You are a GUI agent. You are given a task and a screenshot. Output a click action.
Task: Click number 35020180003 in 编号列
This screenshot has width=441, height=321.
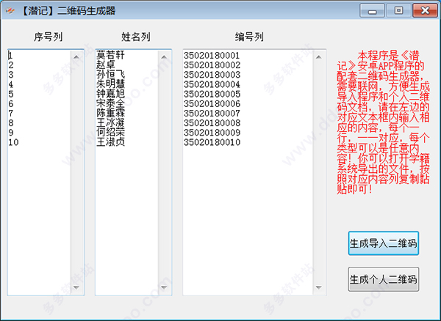click(x=212, y=75)
